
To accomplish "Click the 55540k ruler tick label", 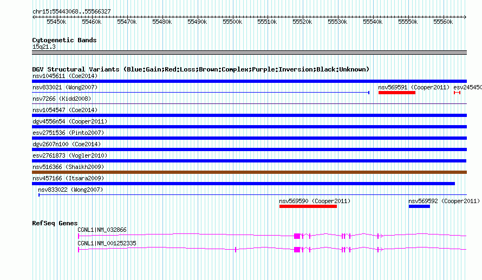I will tap(373, 22).
